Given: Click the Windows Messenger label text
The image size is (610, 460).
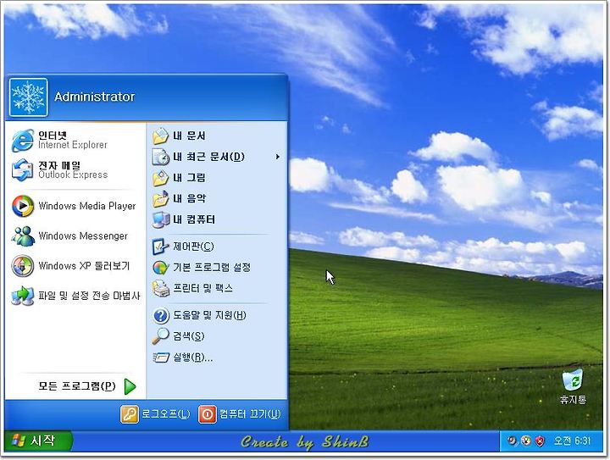Looking at the screenshot, I should click(83, 236).
